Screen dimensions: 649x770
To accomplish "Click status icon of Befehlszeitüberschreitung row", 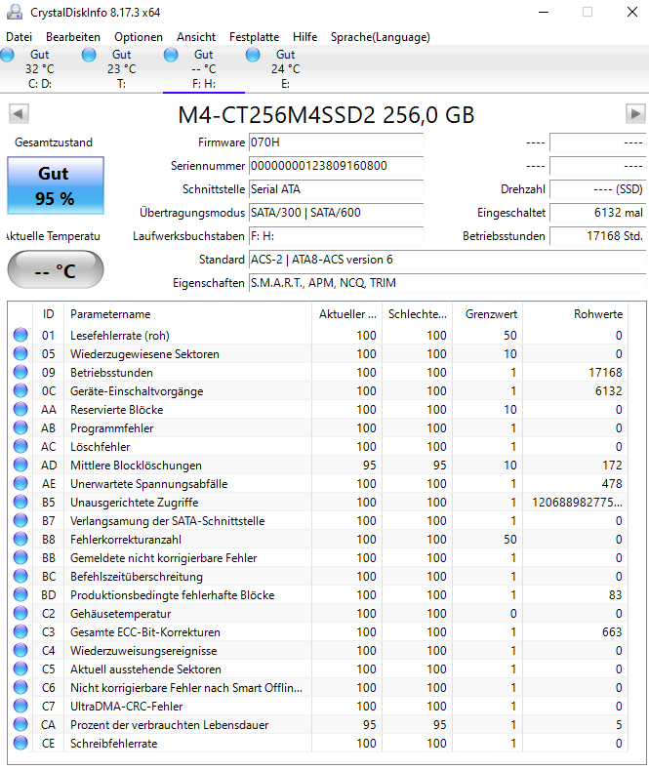I will coord(20,576).
